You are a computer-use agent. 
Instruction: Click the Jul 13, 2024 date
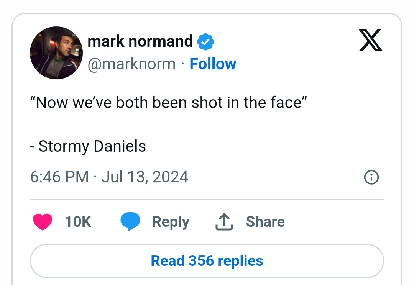pos(145,177)
